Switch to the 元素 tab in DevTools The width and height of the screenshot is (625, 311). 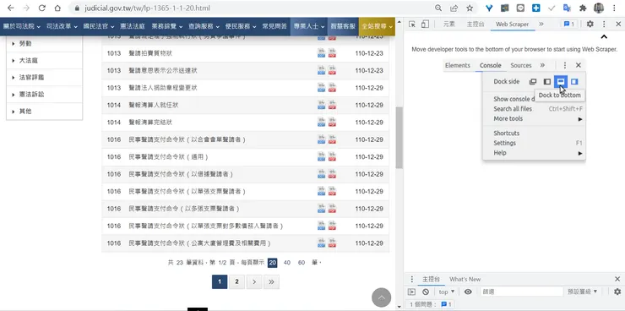click(448, 25)
